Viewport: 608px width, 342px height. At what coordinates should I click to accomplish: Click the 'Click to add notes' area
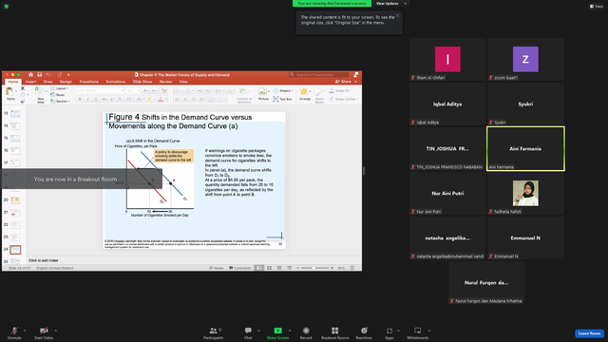click(x=44, y=260)
